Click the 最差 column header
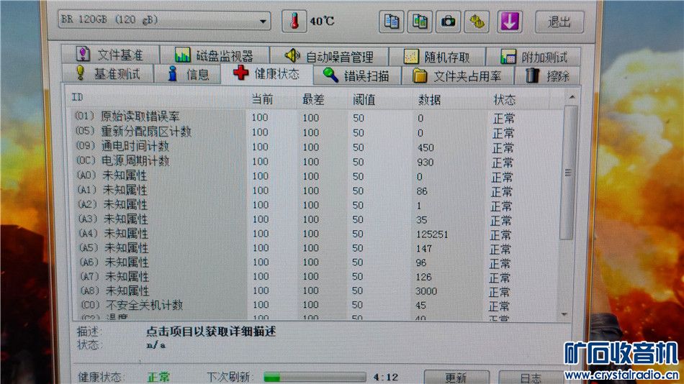Viewport: 684px width, 384px height. coord(313,100)
